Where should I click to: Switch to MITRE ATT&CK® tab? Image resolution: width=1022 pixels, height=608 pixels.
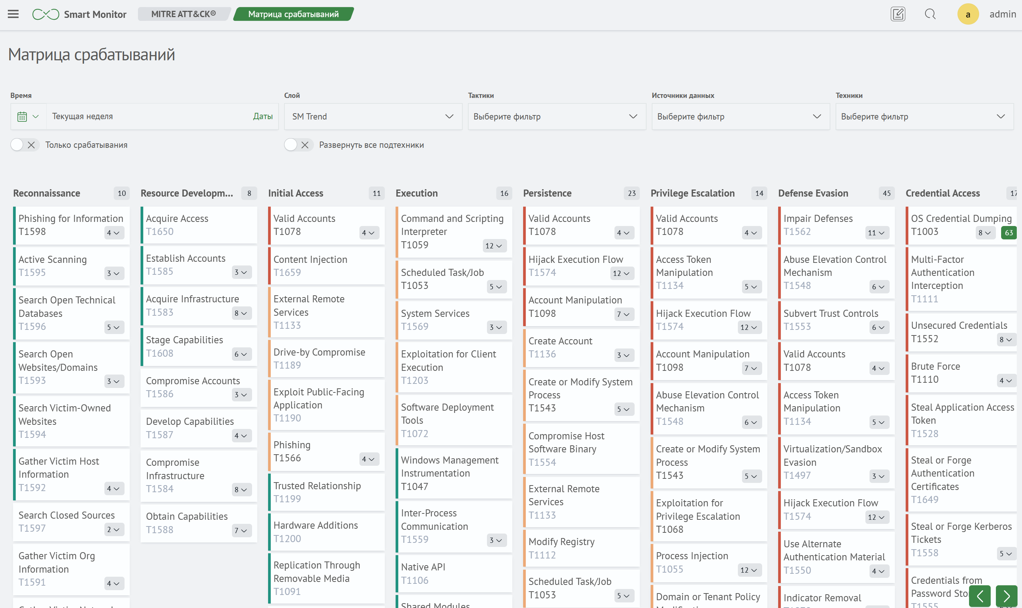(x=183, y=14)
